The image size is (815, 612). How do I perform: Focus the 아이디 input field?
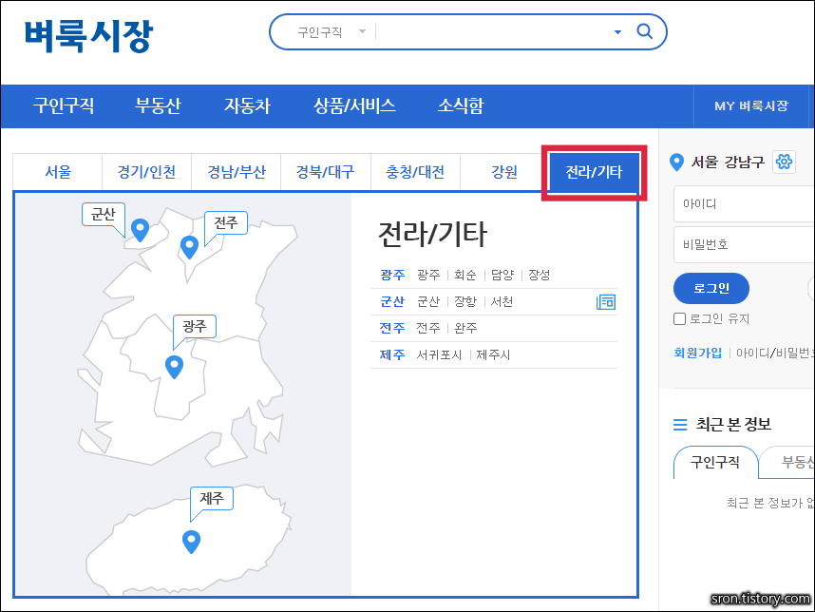point(745,203)
